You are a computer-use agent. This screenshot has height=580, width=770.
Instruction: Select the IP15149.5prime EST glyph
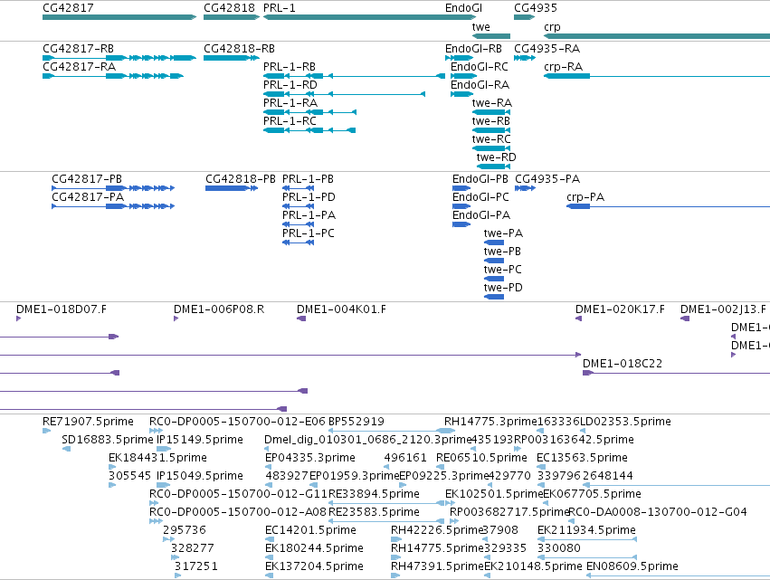[164, 449]
